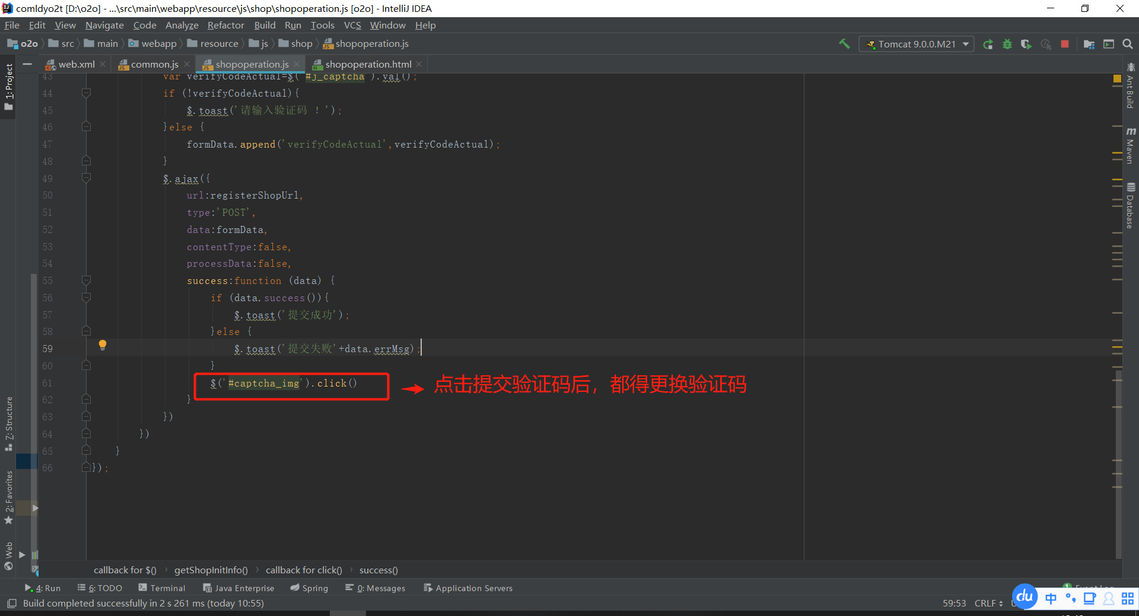
Task: Collapse the $.ajax fold marker at line 49
Action: click(x=86, y=178)
